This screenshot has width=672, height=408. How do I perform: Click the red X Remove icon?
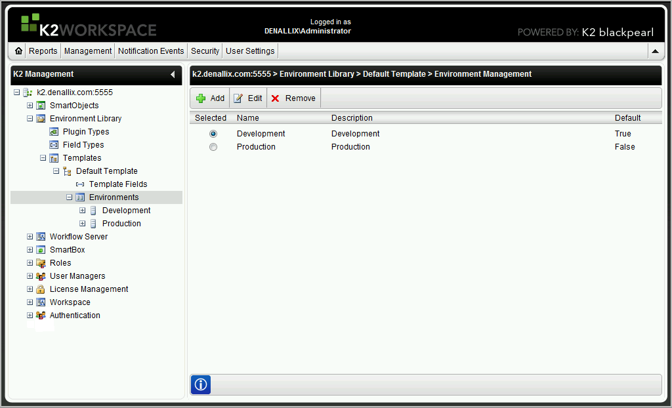pyautogui.click(x=275, y=98)
